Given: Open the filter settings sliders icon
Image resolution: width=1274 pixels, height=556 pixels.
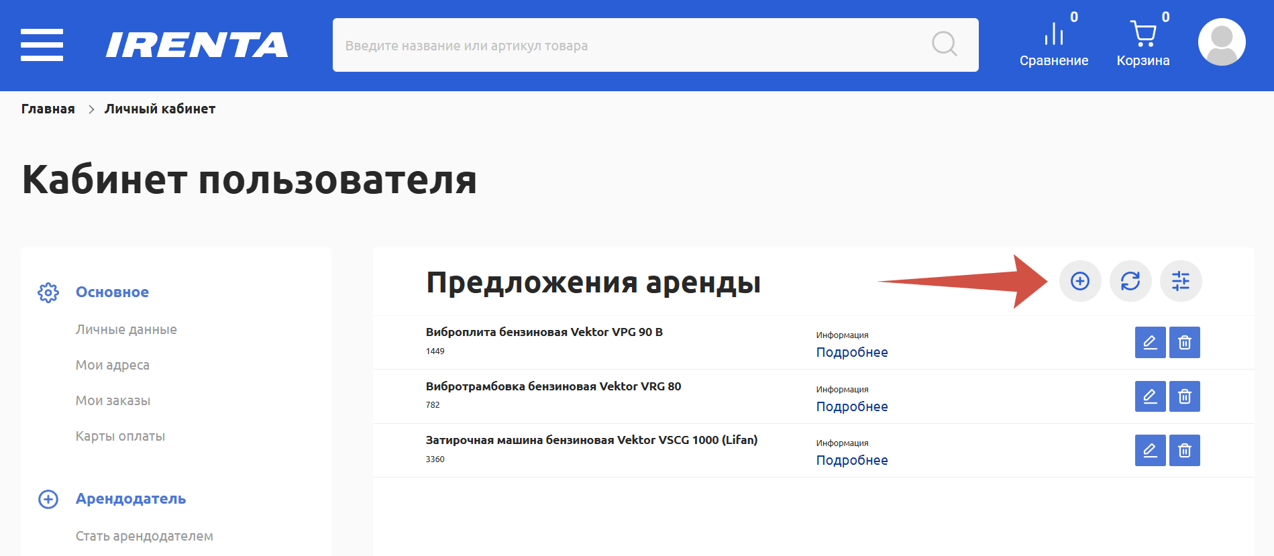Looking at the screenshot, I should [1181, 281].
